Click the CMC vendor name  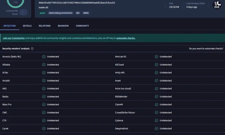point(4,112)
